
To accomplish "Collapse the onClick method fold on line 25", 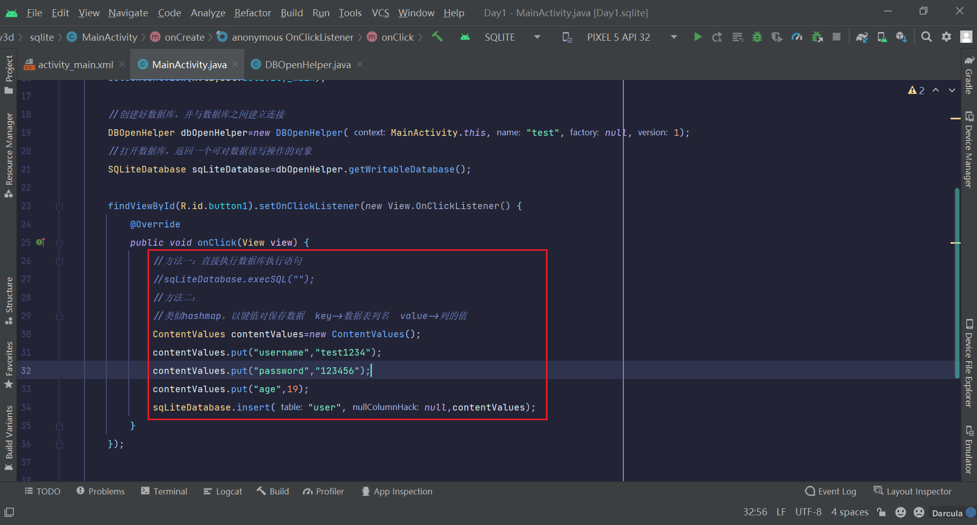I will coord(60,243).
